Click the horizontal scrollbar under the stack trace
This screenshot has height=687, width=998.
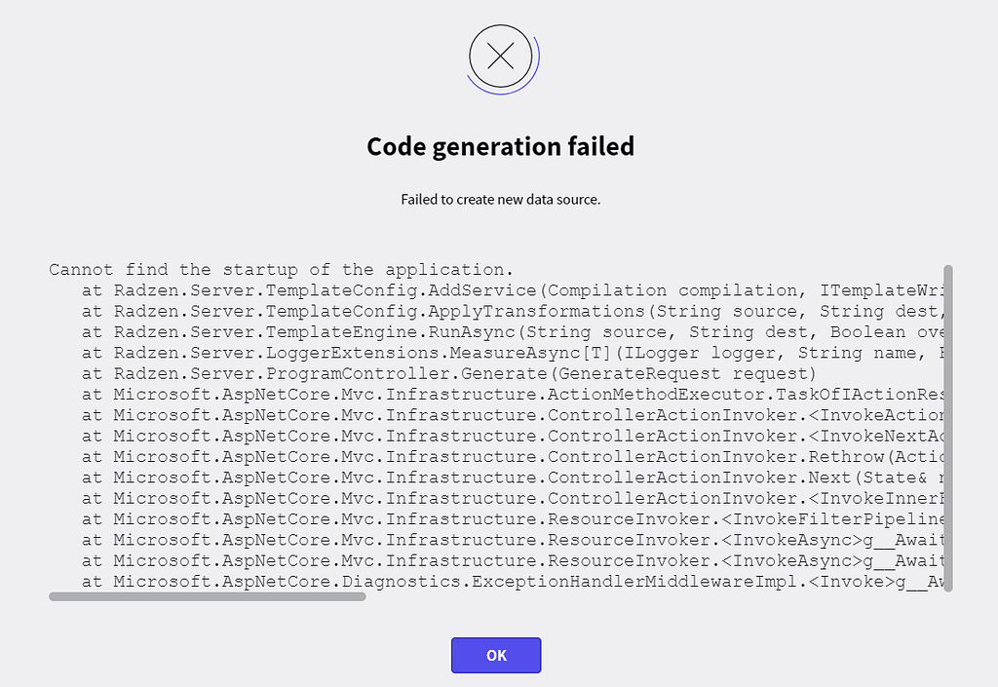(x=208, y=596)
